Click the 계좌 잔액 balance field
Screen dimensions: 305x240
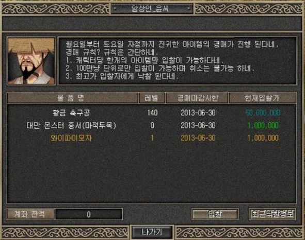89,214
